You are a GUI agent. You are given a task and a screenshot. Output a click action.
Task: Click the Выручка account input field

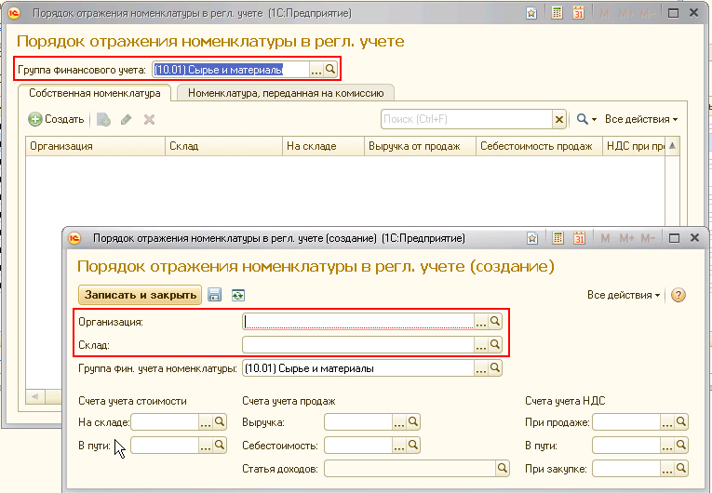tap(358, 422)
